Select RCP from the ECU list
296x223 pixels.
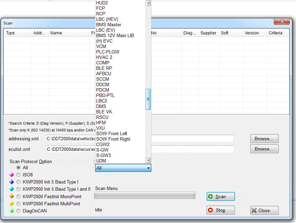120,14
